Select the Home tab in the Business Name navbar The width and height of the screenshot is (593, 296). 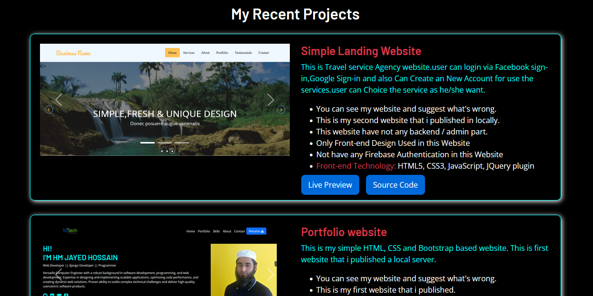[172, 52]
